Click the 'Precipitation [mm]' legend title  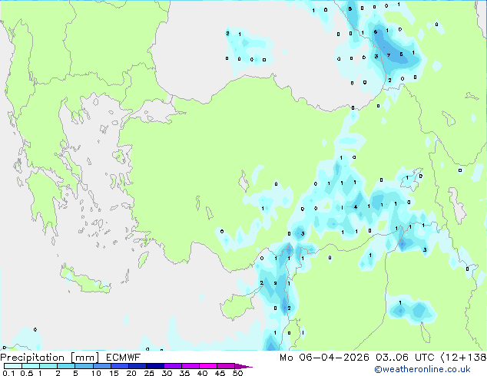coord(50,358)
